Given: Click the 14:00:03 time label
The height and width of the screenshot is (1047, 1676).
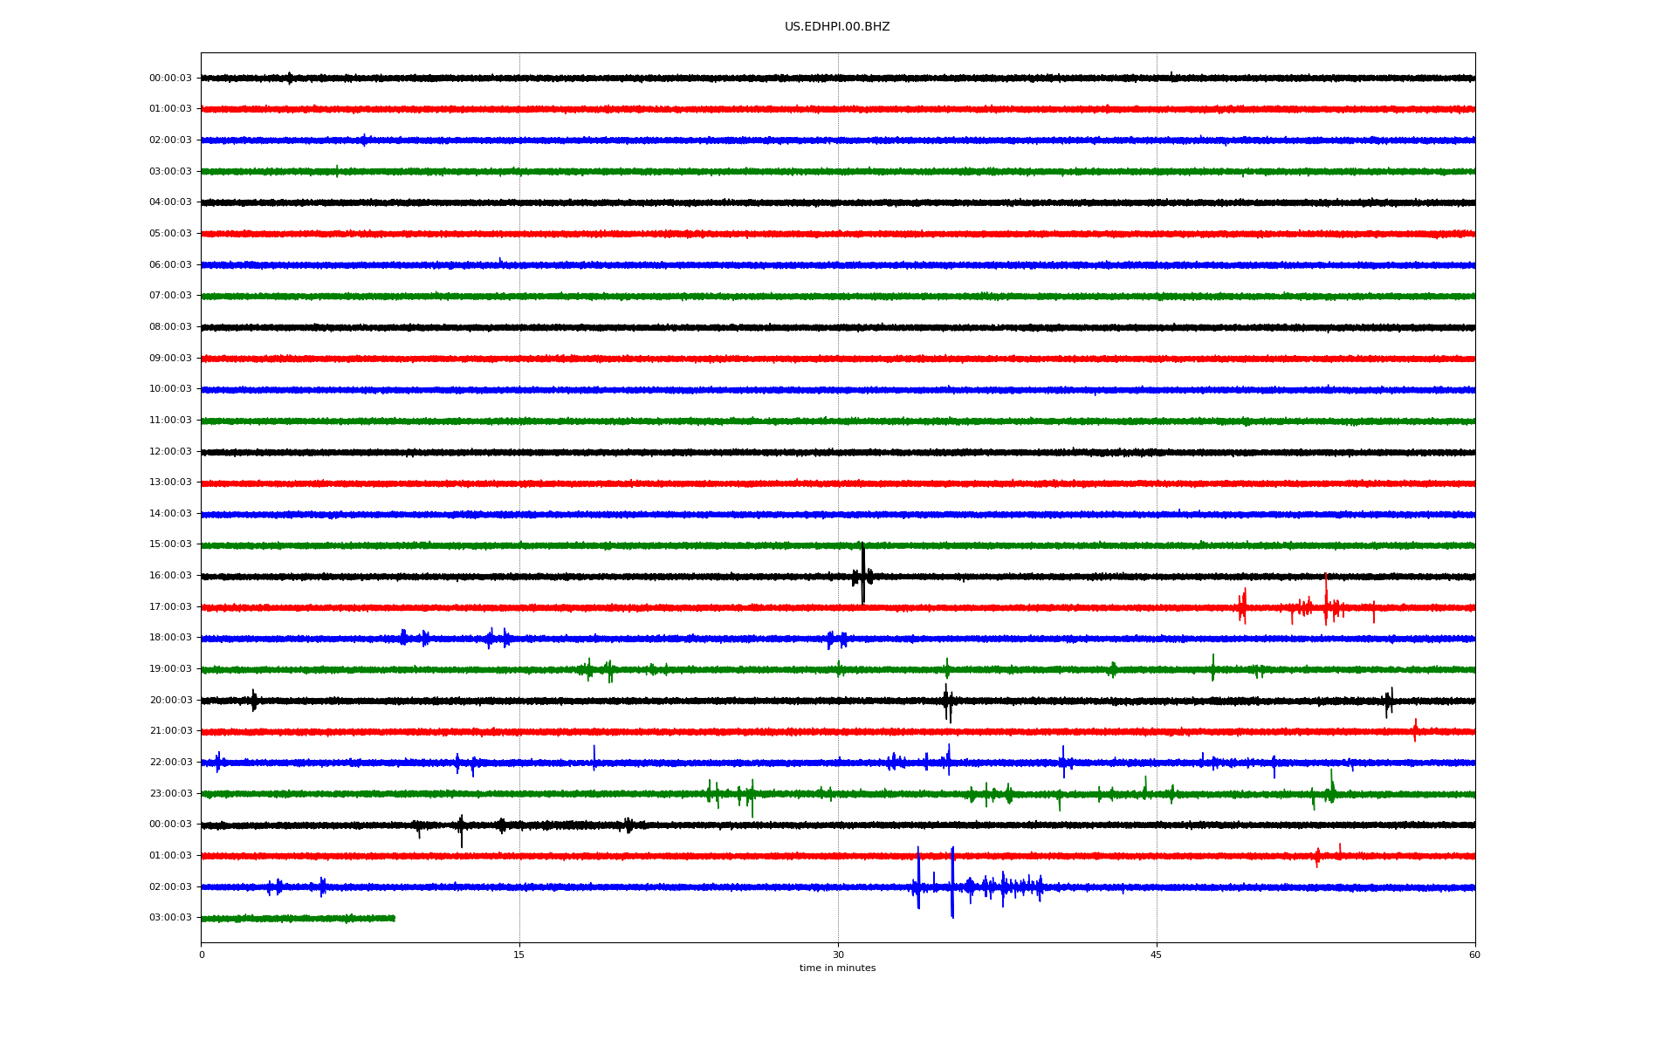Looking at the screenshot, I should coord(170,514).
